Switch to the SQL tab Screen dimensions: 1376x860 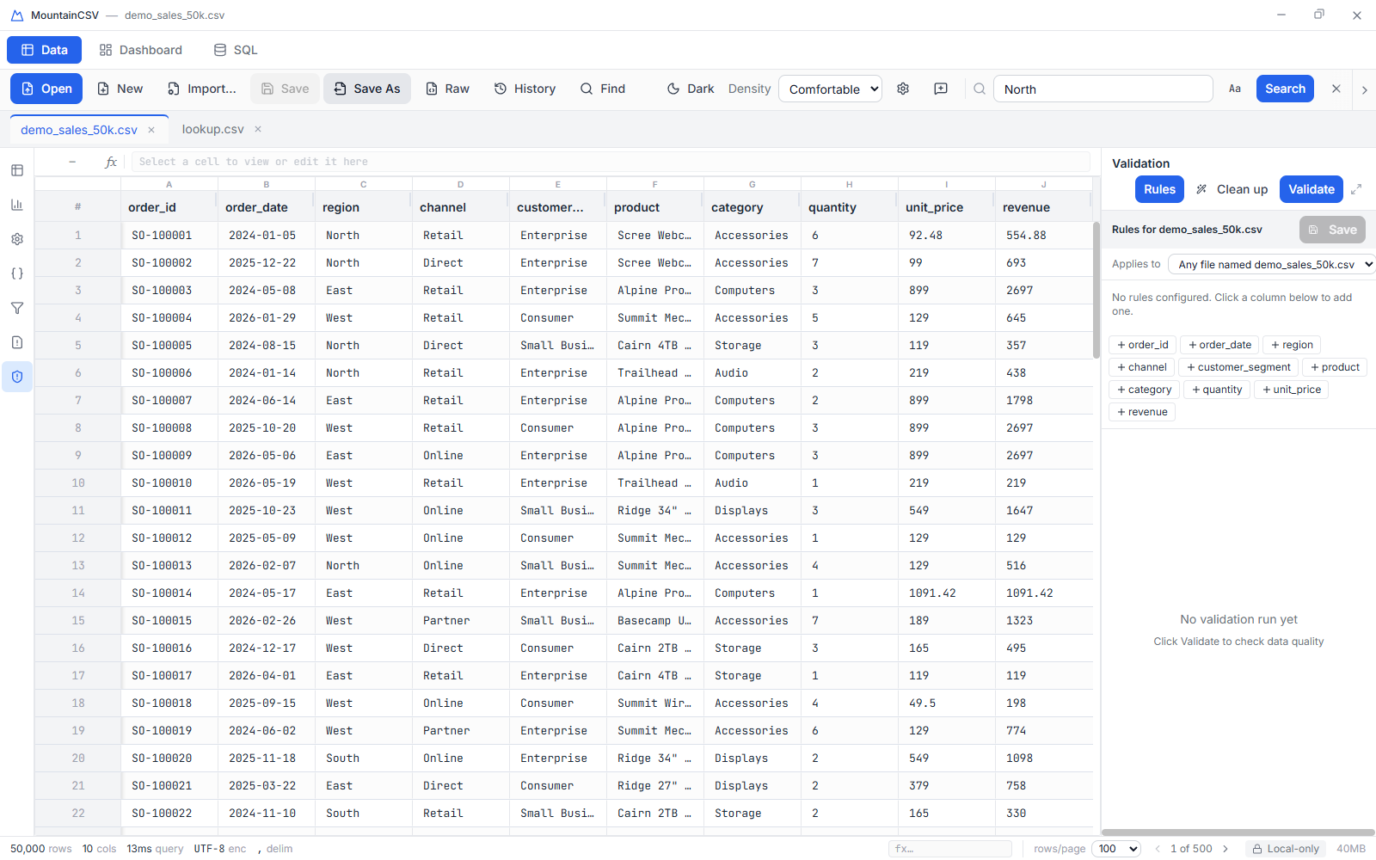coord(236,50)
